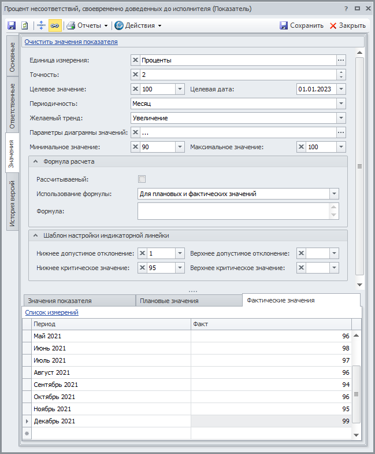Open the Отчеты menu
The height and width of the screenshot is (454, 375).
point(87,25)
